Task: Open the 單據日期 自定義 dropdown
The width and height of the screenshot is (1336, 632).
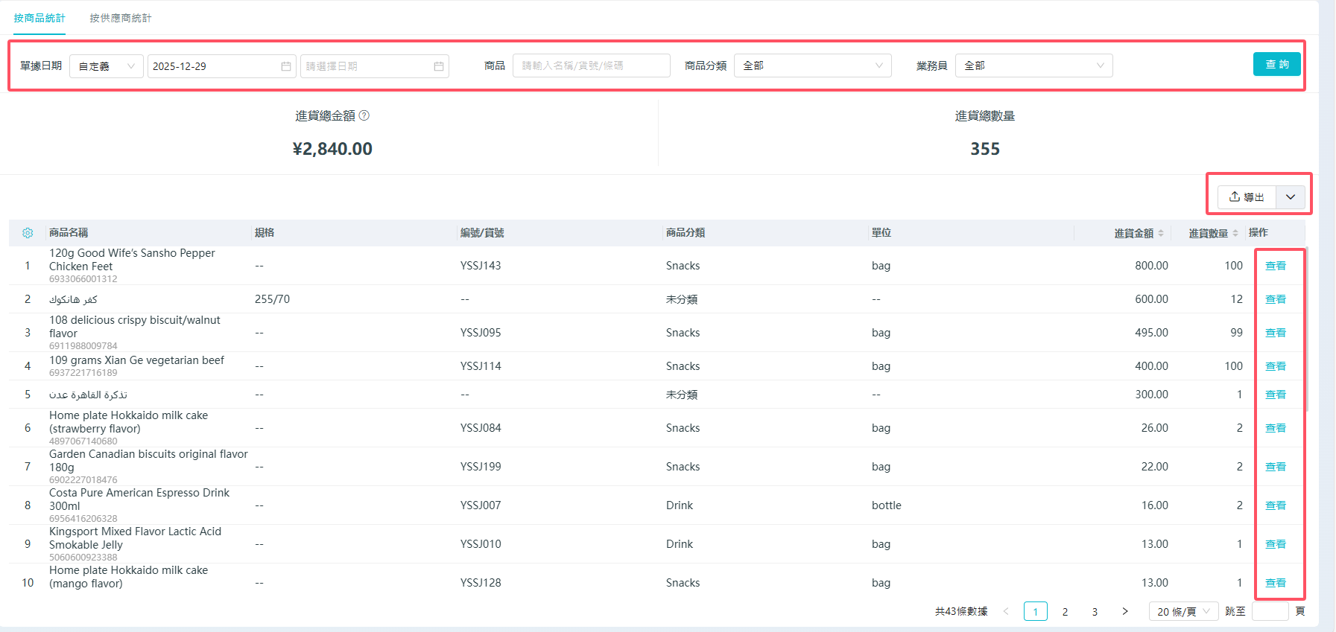Action: (107, 66)
